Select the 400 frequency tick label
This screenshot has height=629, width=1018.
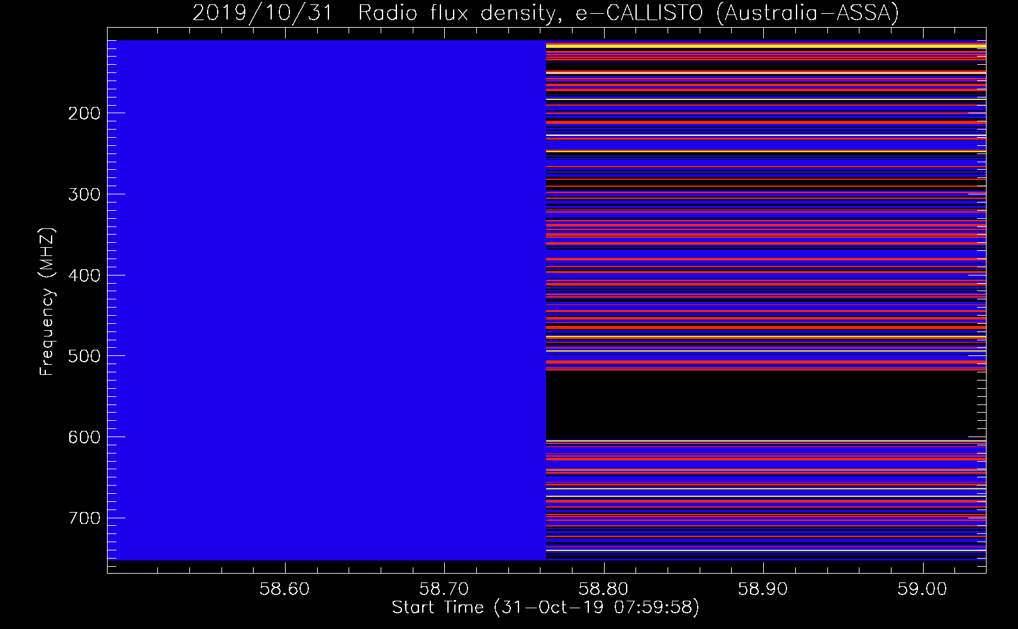[x=84, y=276]
